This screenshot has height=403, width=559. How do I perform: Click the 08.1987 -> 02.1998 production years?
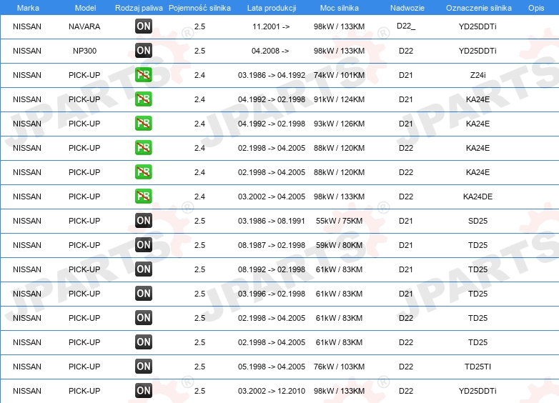(272, 245)
